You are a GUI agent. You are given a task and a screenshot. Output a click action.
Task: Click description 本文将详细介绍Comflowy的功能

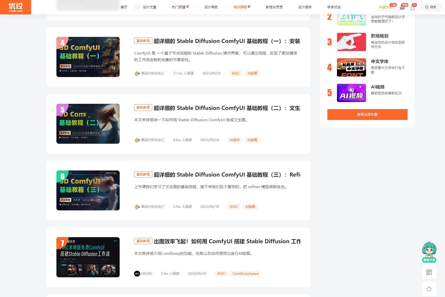pos(194,254)
